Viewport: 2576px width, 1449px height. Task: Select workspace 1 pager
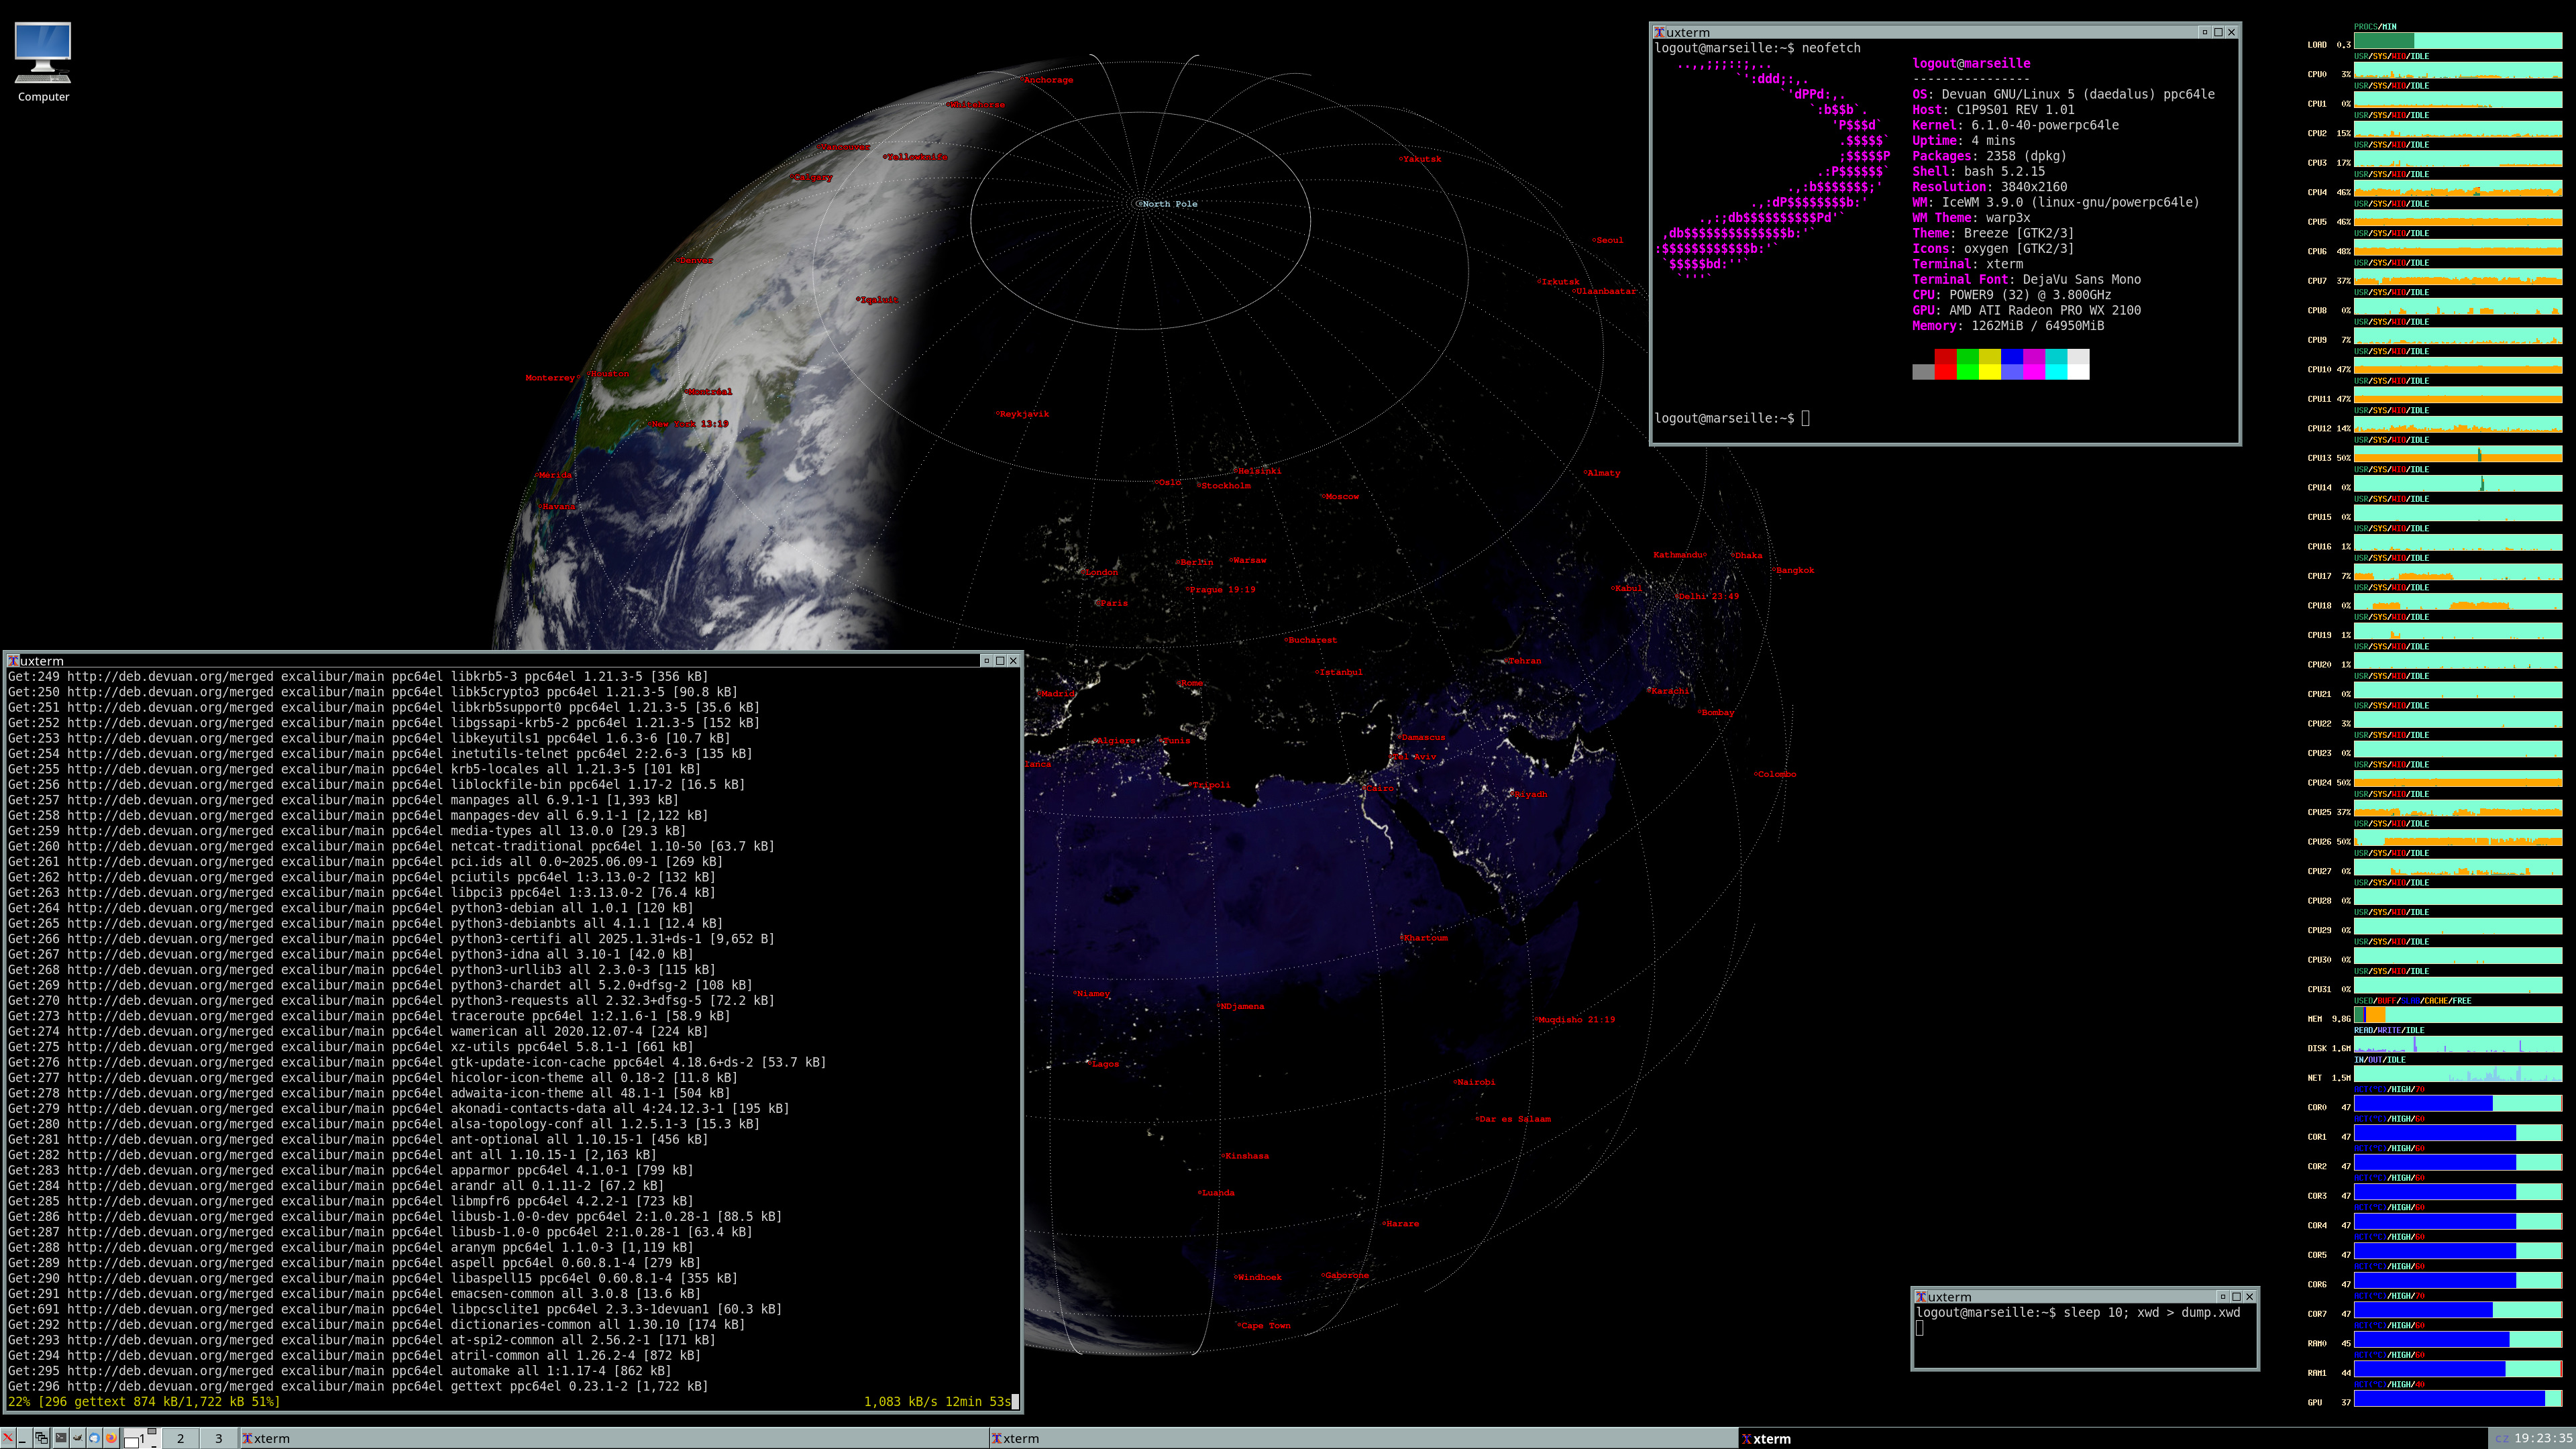(x=142, y=1438)
